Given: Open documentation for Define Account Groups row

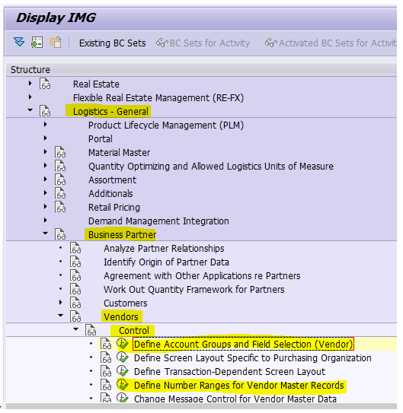Looking at the screenshot, I should [x=106, y=344].
